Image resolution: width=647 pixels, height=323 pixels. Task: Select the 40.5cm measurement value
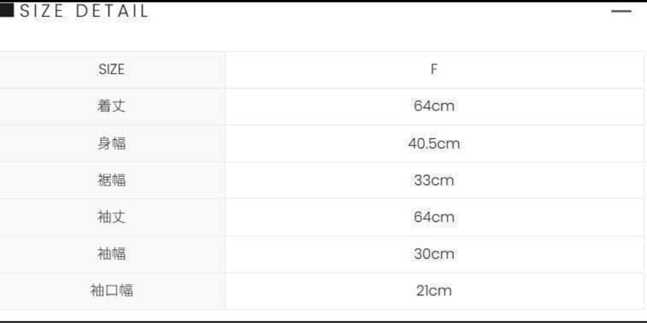[434, 144]
